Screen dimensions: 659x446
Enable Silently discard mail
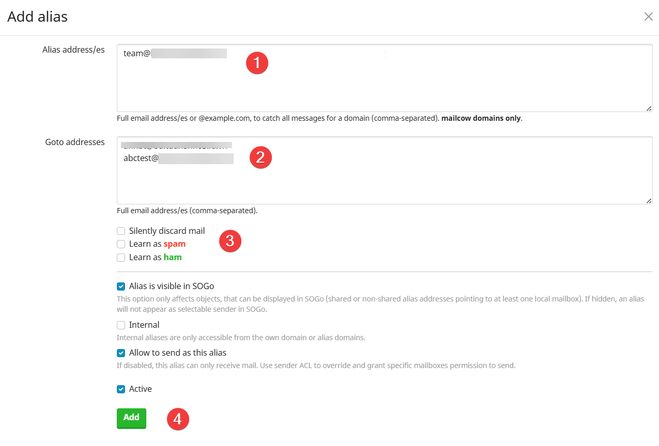pyautogui.click(x=121, y=231)
